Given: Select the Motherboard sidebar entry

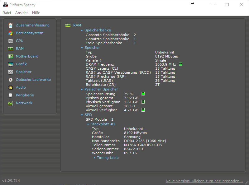Looking at the screenshot, I should tap(27, 56).
